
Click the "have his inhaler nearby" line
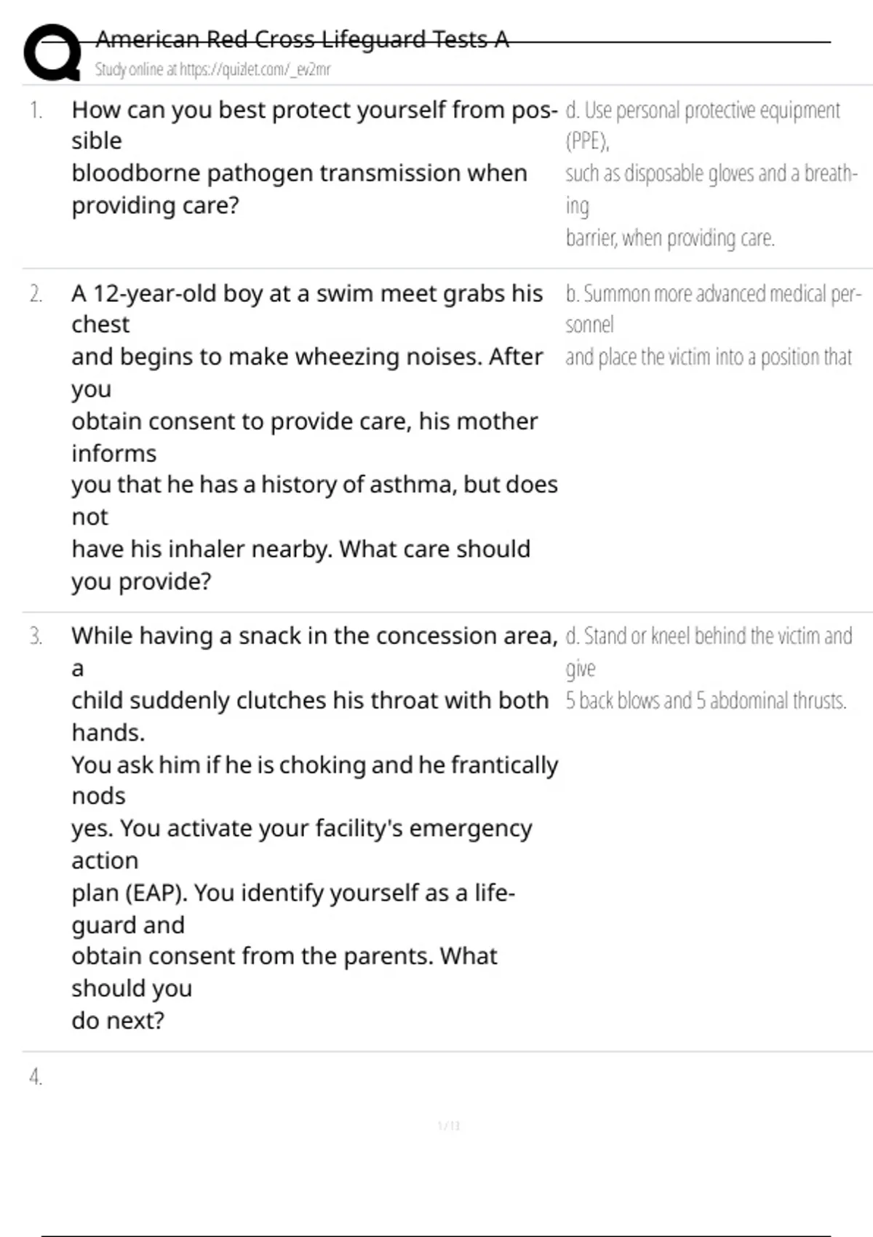click(300, 549)
